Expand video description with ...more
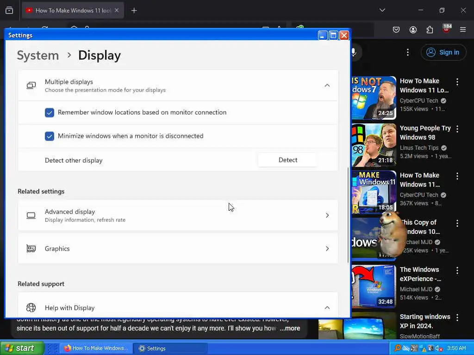Viewport: 474px width, 355px height. (x=290, y=328)
